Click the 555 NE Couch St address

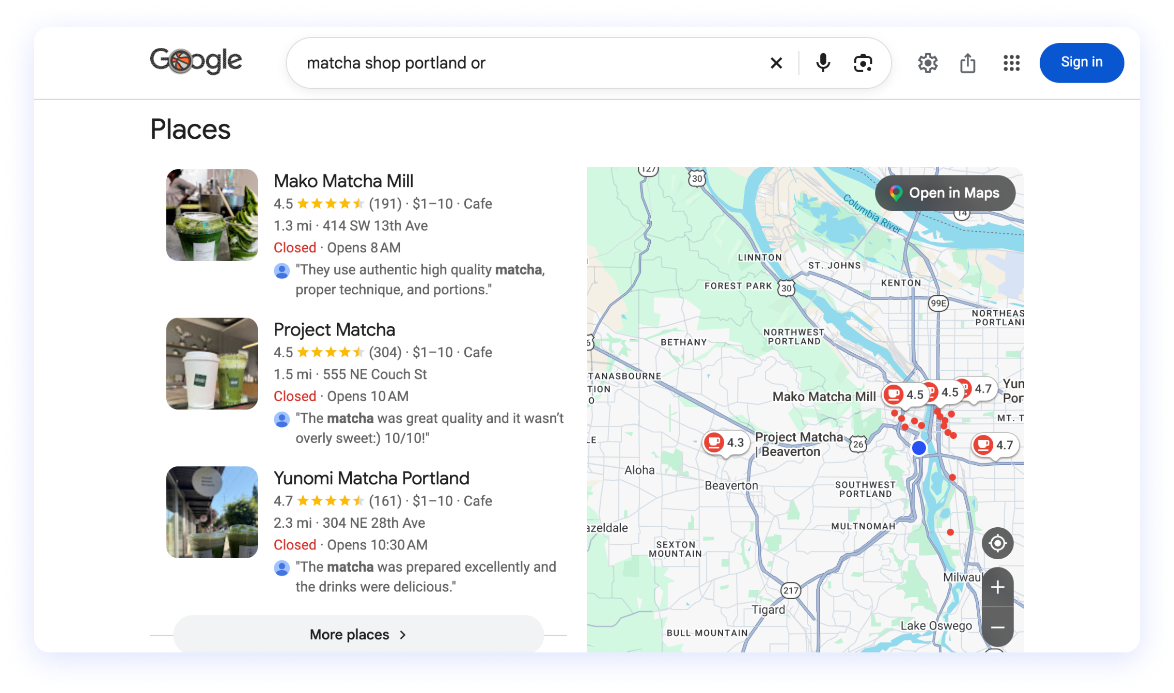(375, 375)
